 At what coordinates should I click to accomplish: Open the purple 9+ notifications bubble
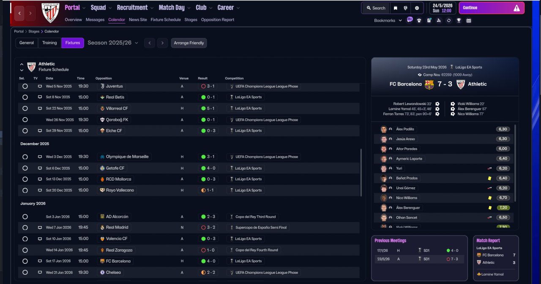410,19
